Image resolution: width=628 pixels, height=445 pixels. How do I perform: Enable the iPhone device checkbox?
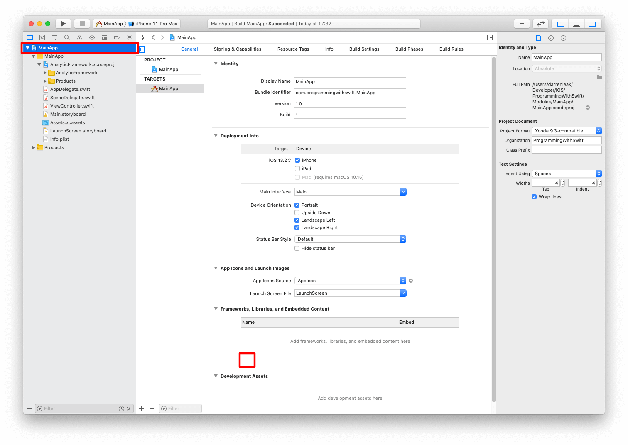click(x=297, y=160)
